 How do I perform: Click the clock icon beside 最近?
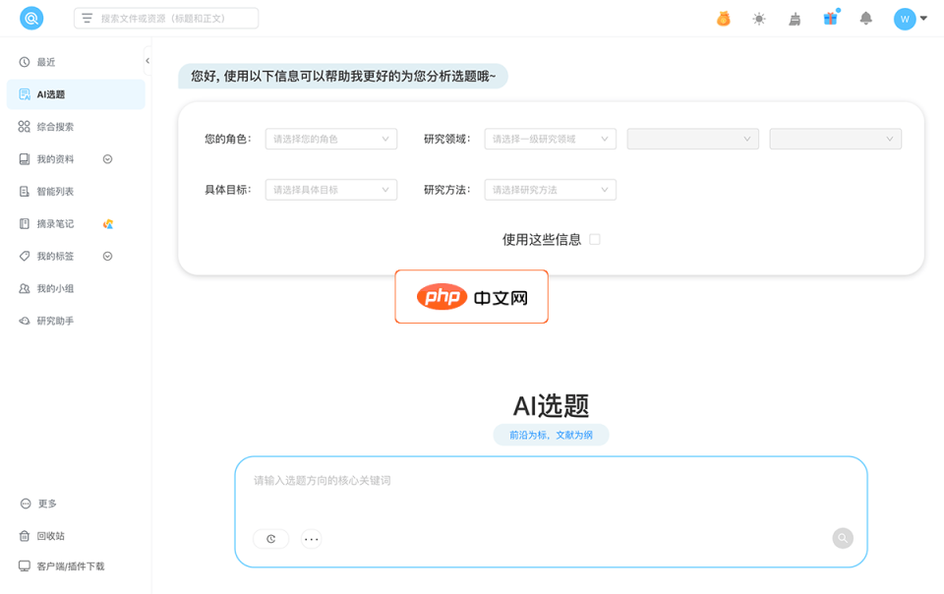pos(24,62)
